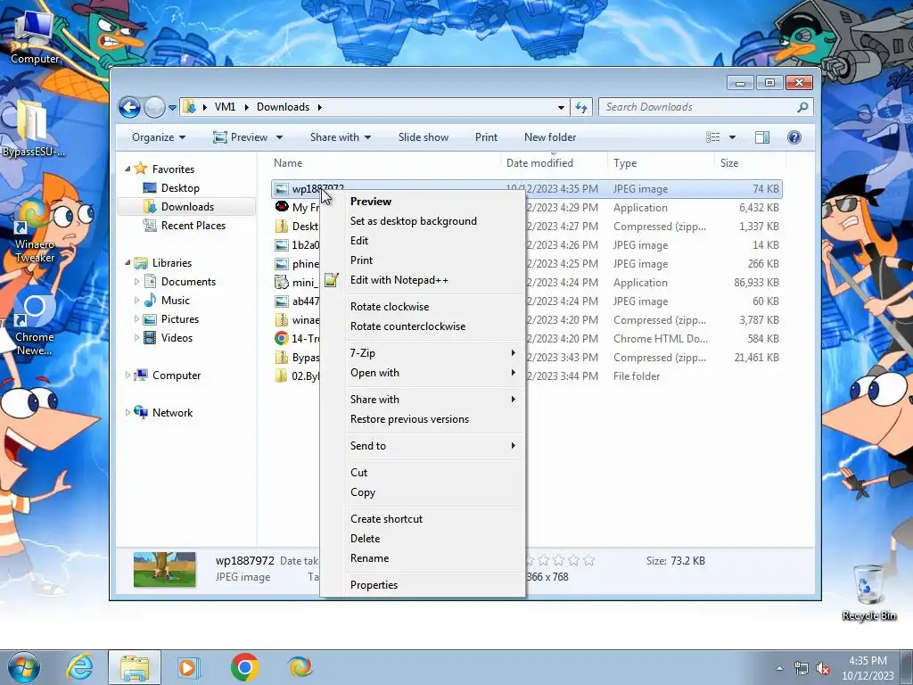Click the Print toolbar button
The image size is (913, 685).
point(486,137)
